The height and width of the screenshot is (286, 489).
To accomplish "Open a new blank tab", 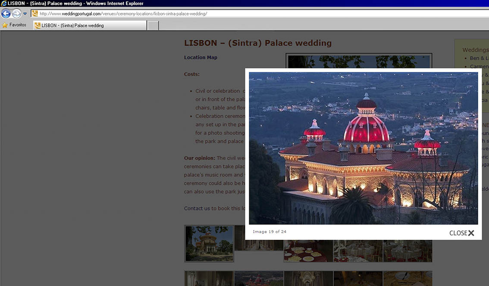I will (153, 25).
